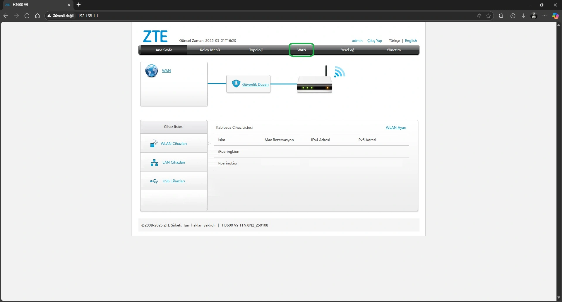Click the Kablosuz Cihaz Listesi title

234,128
